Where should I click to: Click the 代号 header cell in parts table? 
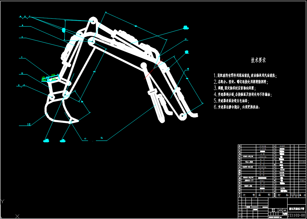click(x=249, y=195)
